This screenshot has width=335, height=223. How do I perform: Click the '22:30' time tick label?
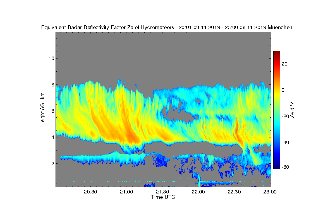[234, 192]
